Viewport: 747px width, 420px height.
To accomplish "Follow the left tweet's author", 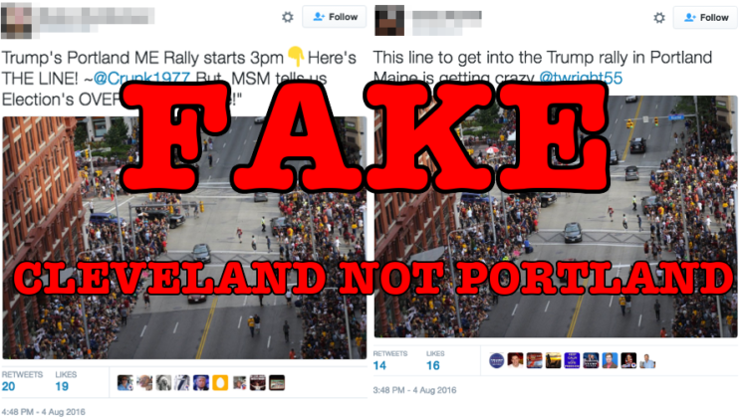I will pyautogui.click(x=335, y=17).
